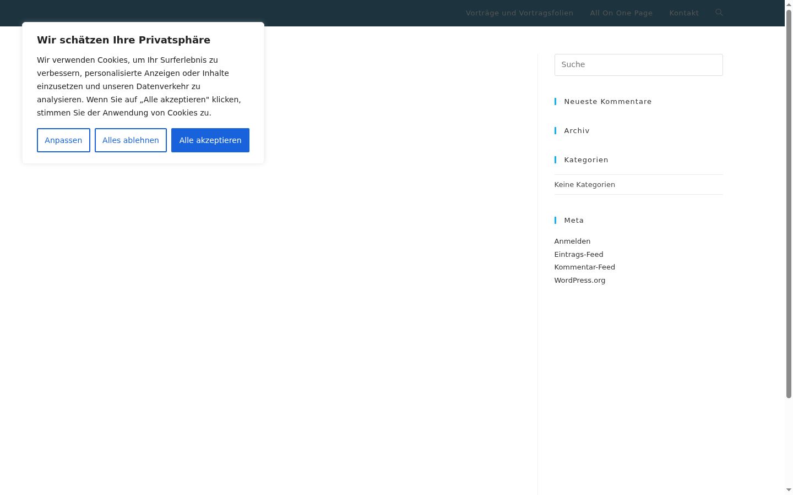Go to All On One Page
The image size is (793, 495).
pyautogui.click(x=621, y=13)
